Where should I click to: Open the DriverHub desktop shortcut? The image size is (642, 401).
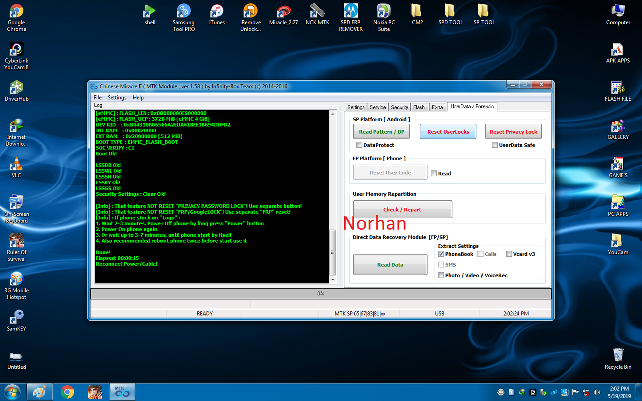[16, 91]
